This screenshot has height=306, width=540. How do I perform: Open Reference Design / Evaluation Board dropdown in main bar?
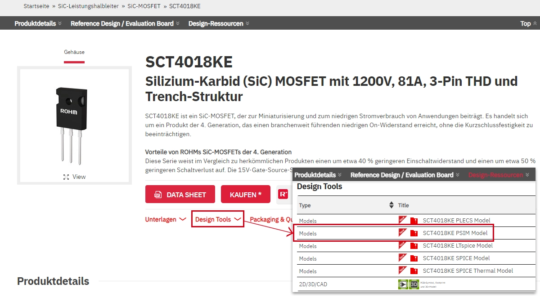[125, 23]
